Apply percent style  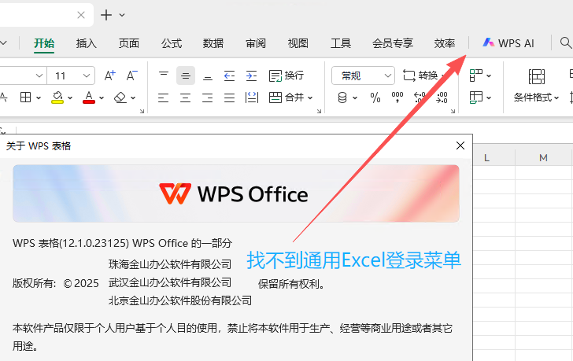click(375, 98)
